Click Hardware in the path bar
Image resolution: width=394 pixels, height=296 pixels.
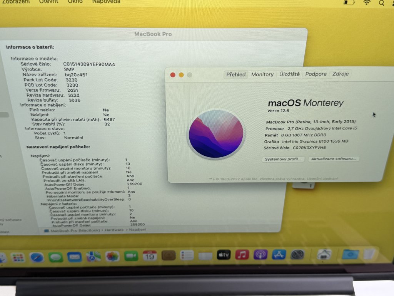pos(114,230)
